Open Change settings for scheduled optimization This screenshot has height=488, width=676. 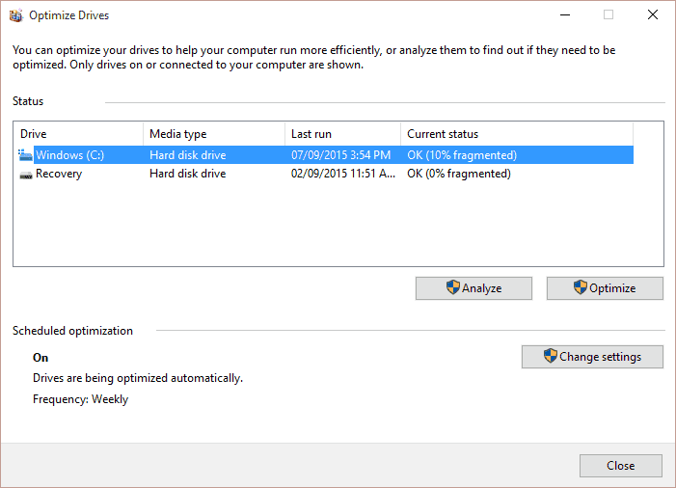click(x=592, y=357)
